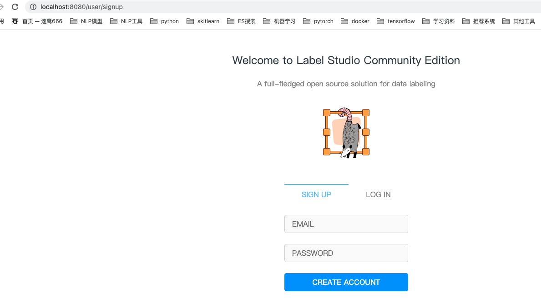Image resolution: width=541 pixels, height=298 pixels.
Task: Open the ES搜索 bookmark folder
Action: tap(241, 21)
